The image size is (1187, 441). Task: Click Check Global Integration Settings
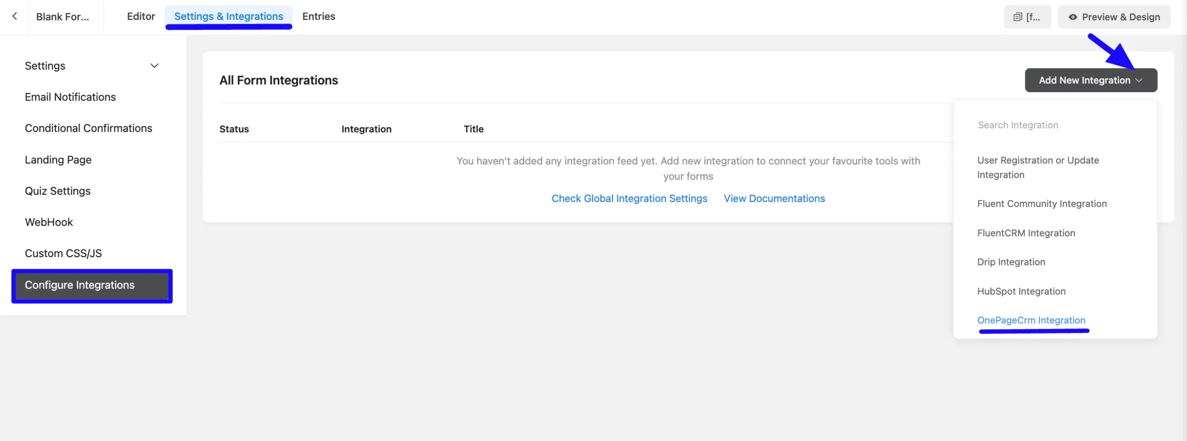(629, 198)
